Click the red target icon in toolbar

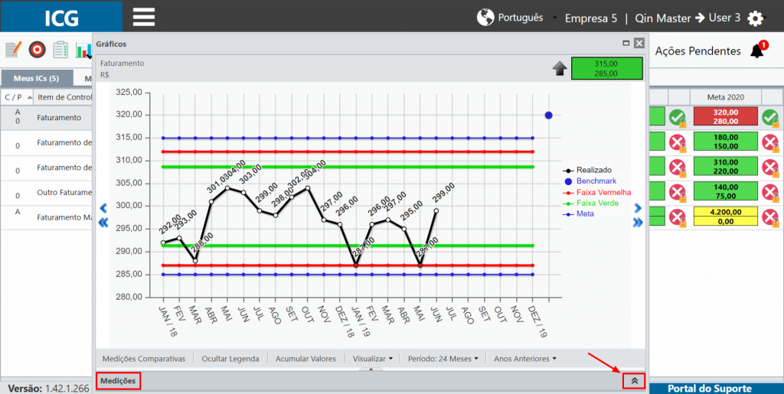pyautogui.click(x=37, y=50)
